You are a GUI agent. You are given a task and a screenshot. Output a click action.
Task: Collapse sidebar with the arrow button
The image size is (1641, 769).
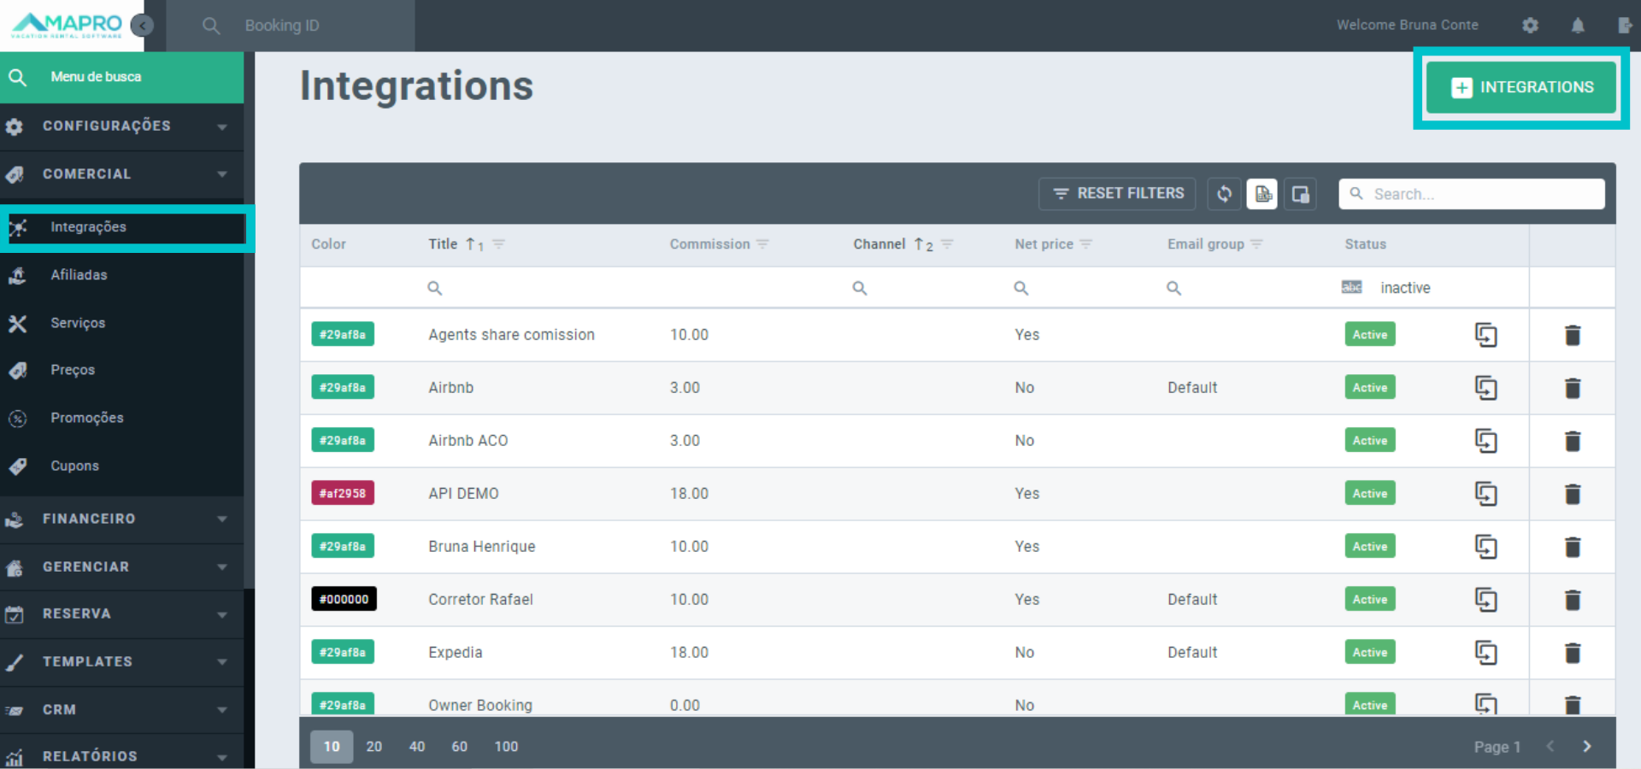click(143, 26)
